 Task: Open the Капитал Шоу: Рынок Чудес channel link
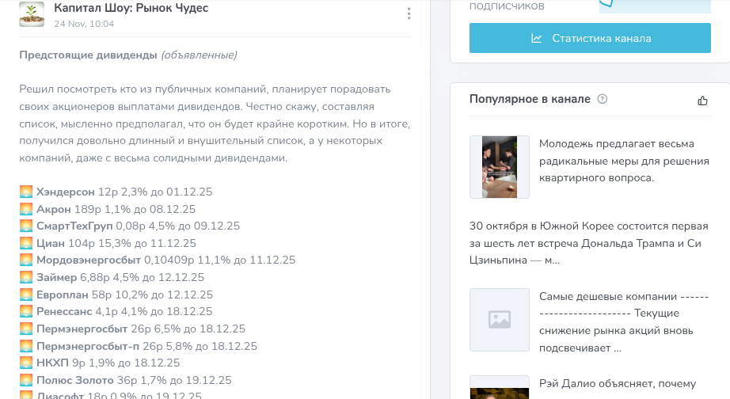(131, 8)
